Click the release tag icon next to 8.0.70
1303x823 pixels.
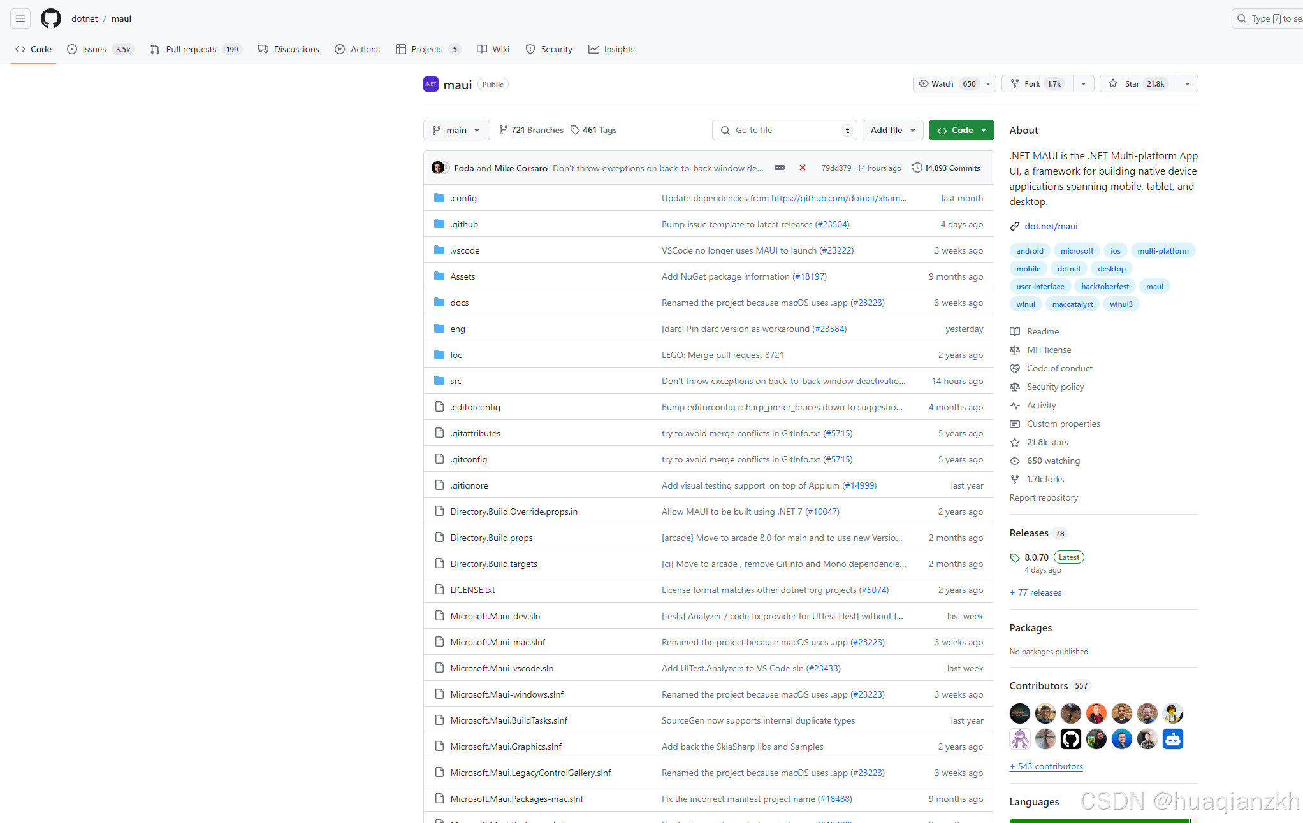[x=1015, y=558]
